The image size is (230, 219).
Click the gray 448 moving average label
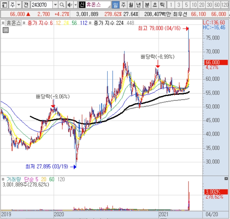(x=130, y=23)
